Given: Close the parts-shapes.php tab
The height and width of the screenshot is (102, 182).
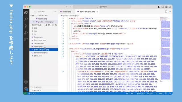Looking at the screenshot, I should (x=97, y=12).
